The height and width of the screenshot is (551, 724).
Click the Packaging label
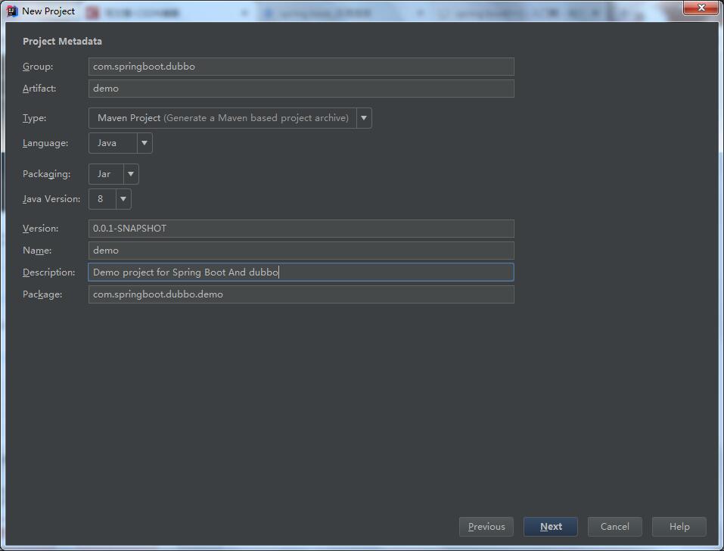47,174
